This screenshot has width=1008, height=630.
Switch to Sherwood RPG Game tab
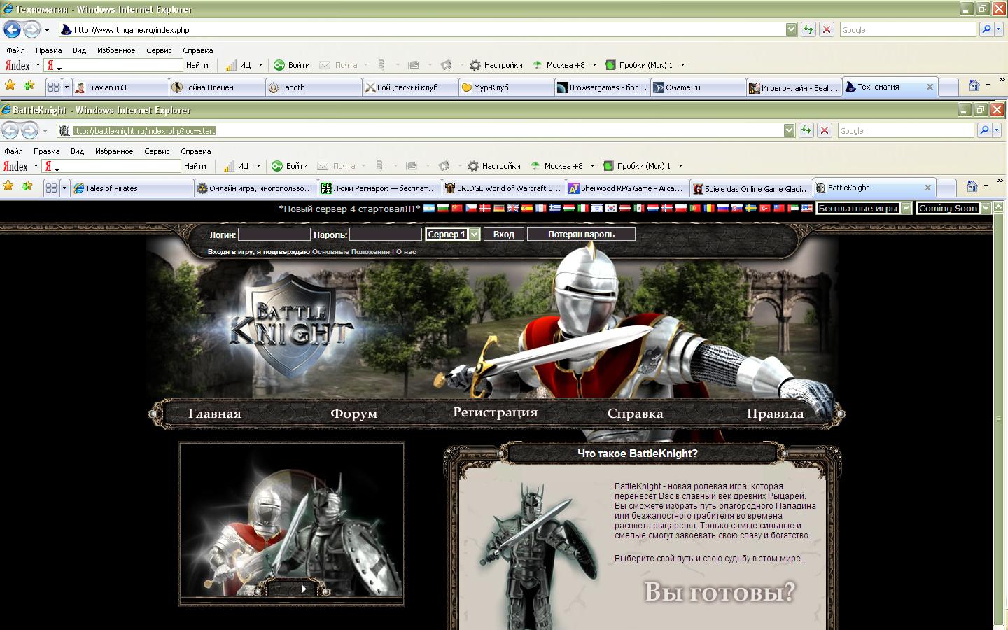click(x=626, y=188)
